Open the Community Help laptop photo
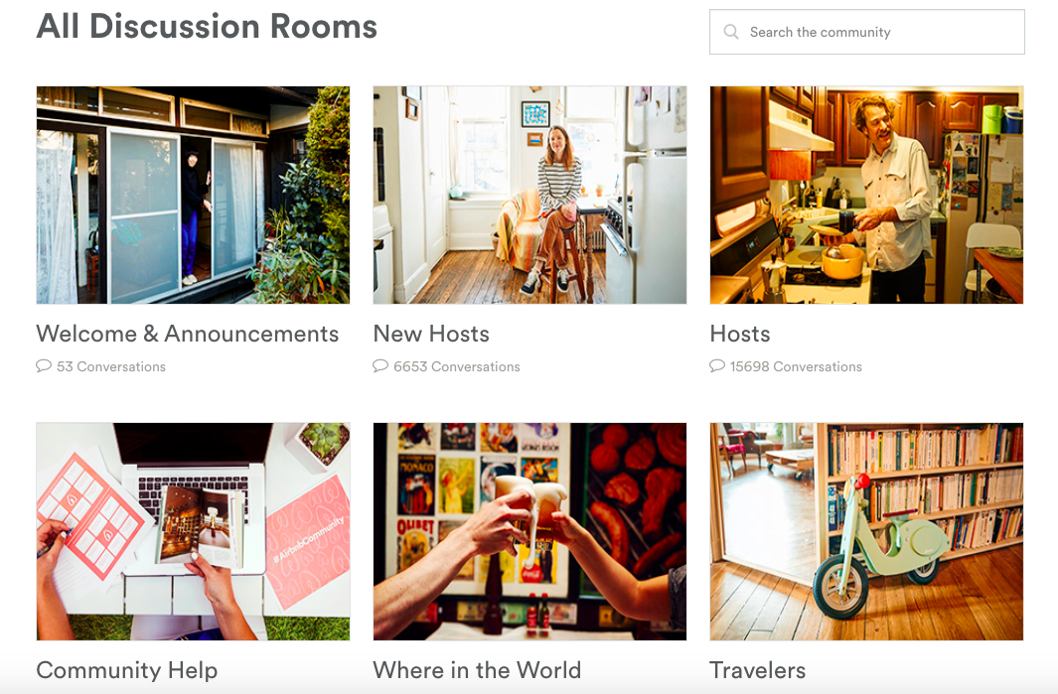 tap(193, 531)
